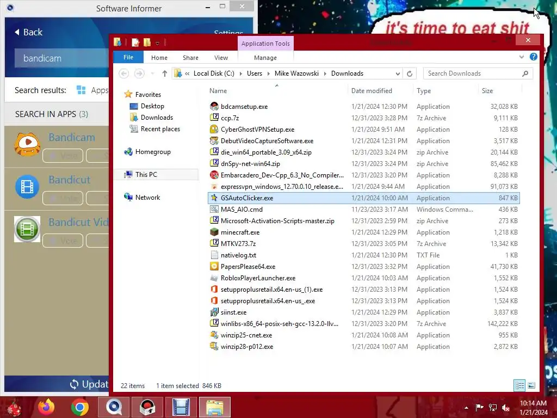Screen dimensions: 557x418
Task: Click the Explorer forward arrow button
Action: click(139, 73)
